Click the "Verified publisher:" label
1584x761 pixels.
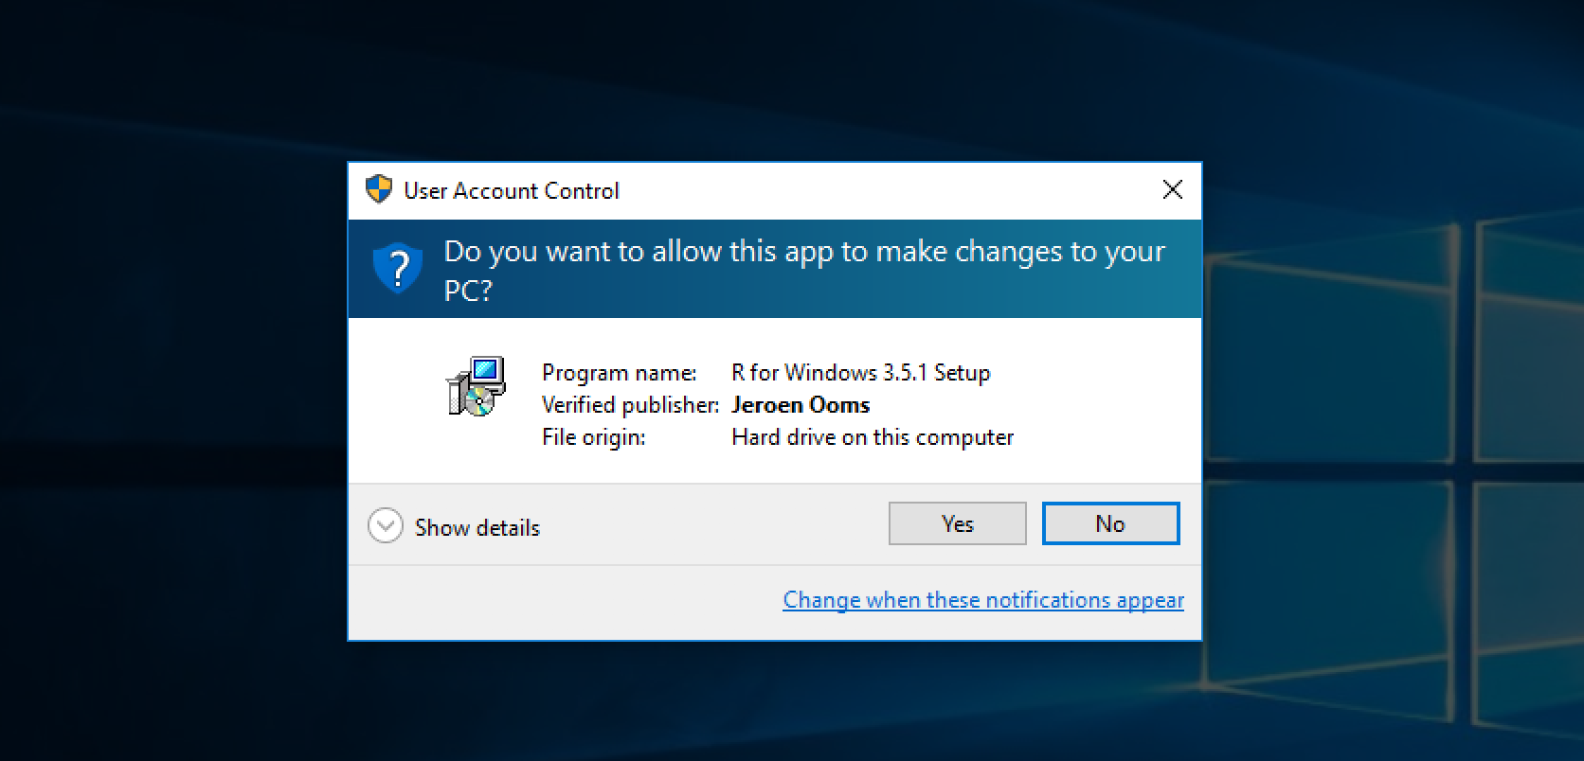coord(630,405)
